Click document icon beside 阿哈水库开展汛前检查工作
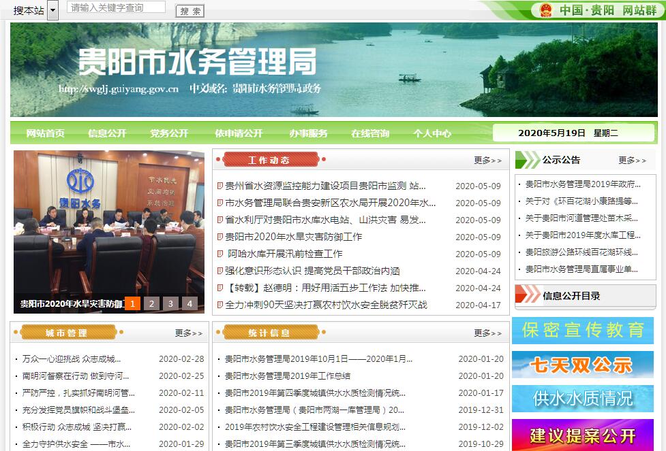 click(x=220, y=254)
